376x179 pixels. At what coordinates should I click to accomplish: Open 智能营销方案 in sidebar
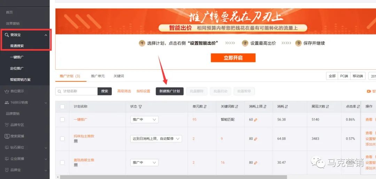(21, 79)
